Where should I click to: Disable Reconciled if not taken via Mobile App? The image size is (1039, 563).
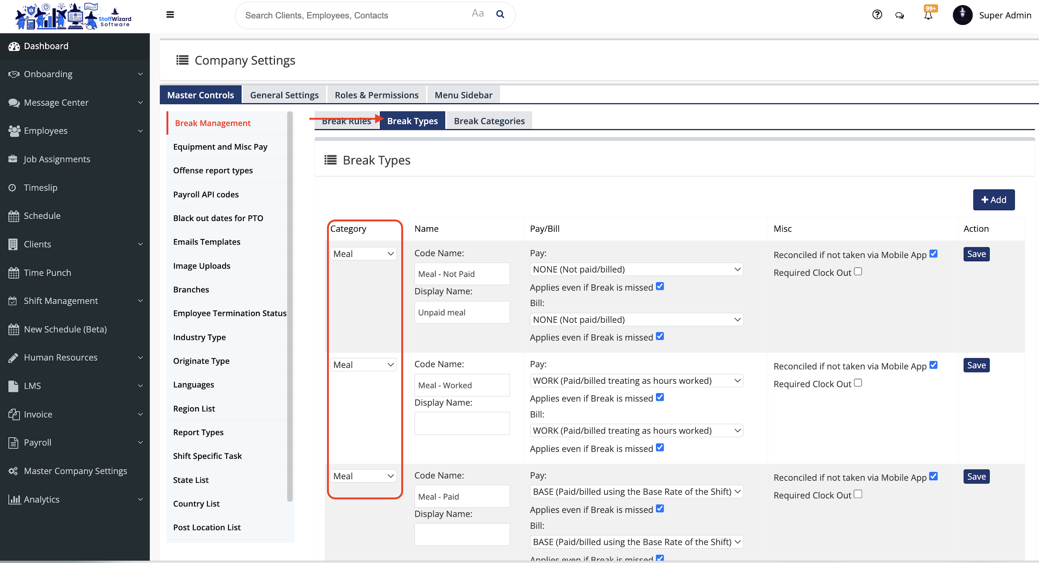pyautogui.click(x=934, y=254)
